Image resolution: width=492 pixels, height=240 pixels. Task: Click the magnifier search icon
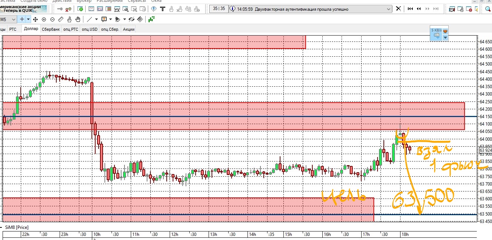coord(487,9)
